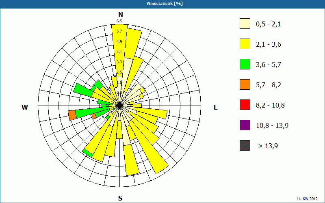Screen dimensions: 325x203
Task: Click the '4,1' radial axis value
Action: tap(119, 52)
